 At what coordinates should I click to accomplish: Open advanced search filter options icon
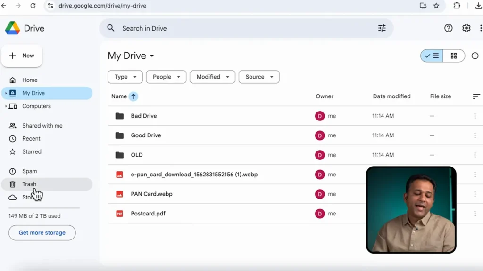[x=382, y=28]
